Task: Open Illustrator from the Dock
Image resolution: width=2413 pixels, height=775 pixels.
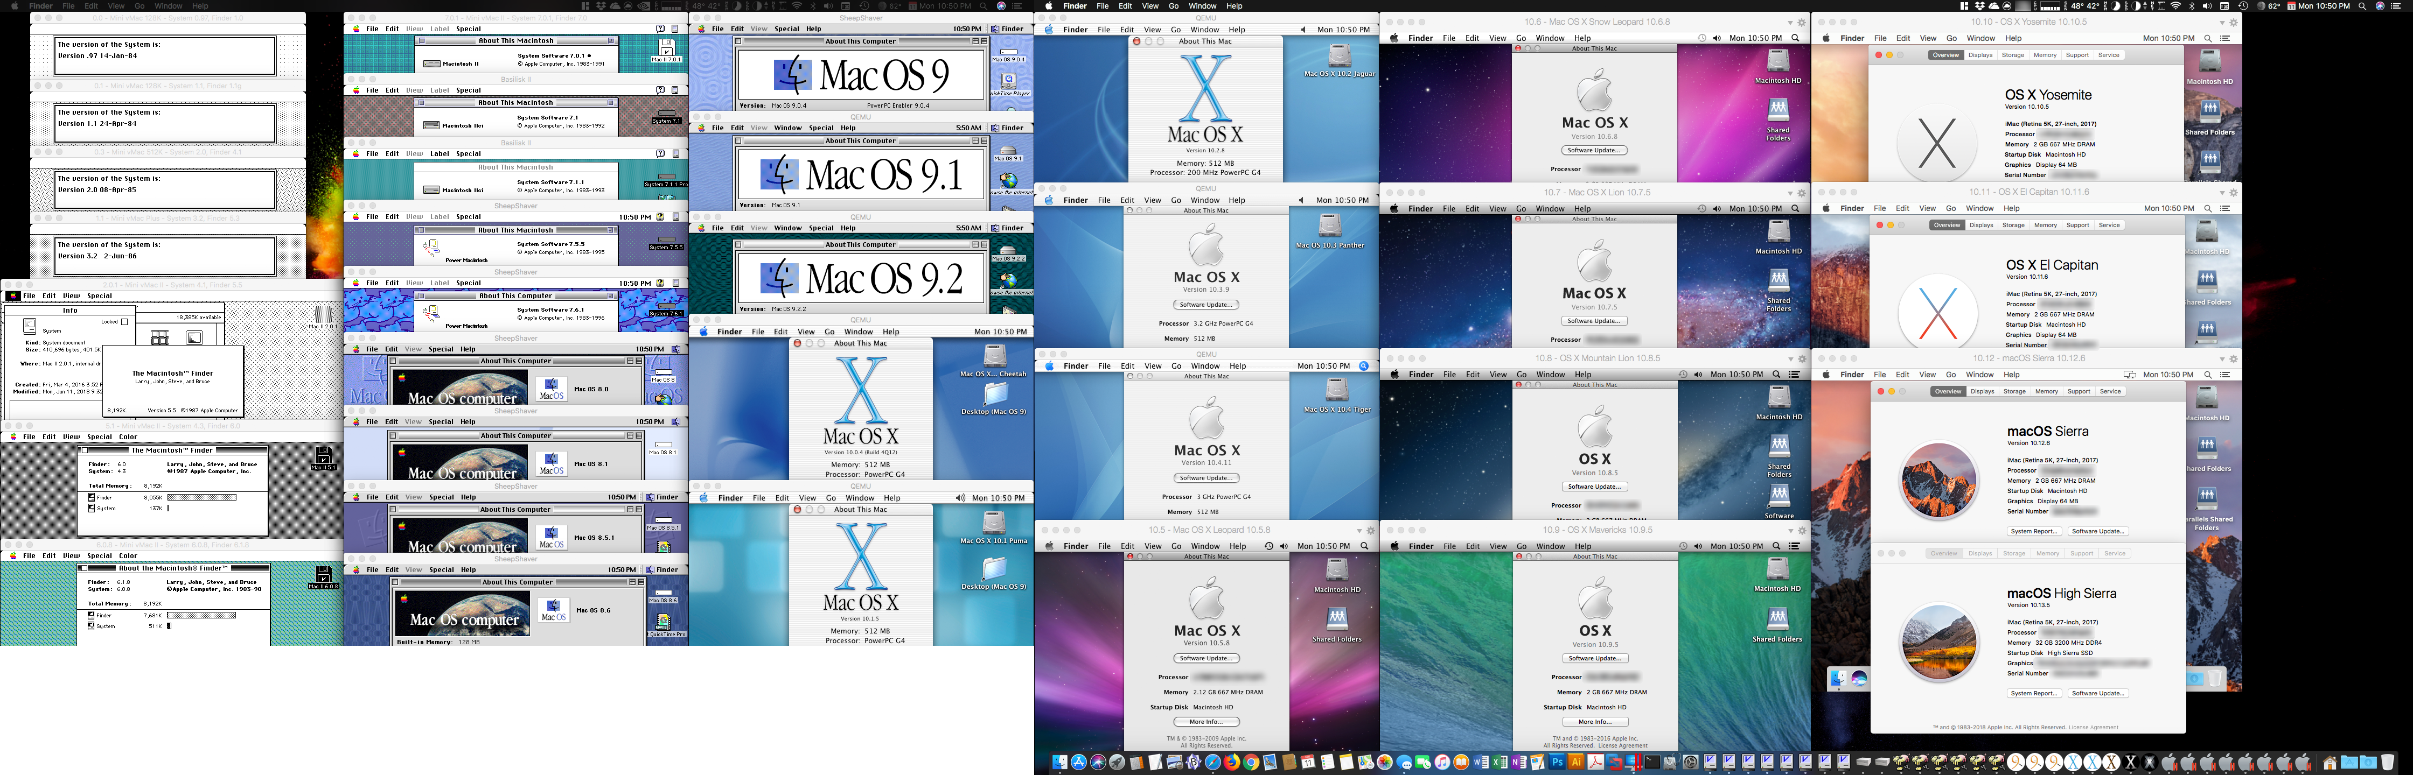Action: point(1575,762)
